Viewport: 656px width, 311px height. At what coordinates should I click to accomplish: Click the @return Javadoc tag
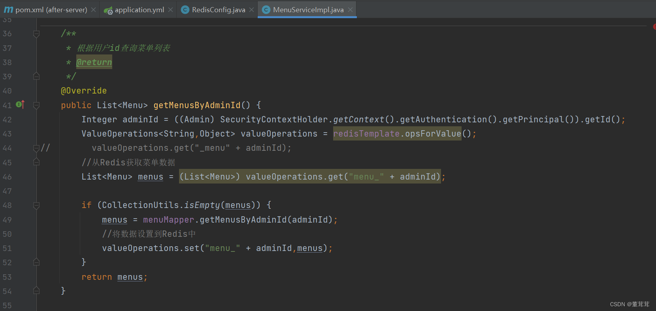click(x=94, y=62)
